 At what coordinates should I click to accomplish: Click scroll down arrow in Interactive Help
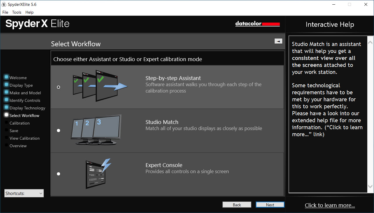click(x=370, y=187)
